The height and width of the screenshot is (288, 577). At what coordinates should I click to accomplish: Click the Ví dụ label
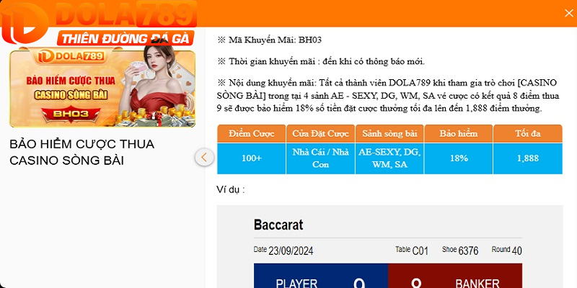click(x=230, y=190)
